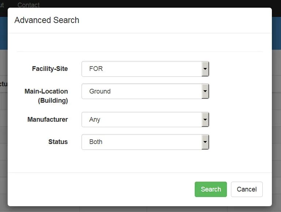Screen dimensions: 281x212
Task: Click the Main-Location (Building) label
Action: tap(46, 96)
